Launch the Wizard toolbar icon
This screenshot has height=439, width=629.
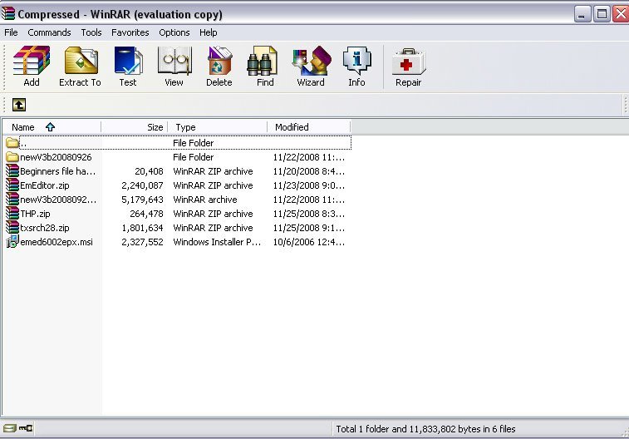312,60
